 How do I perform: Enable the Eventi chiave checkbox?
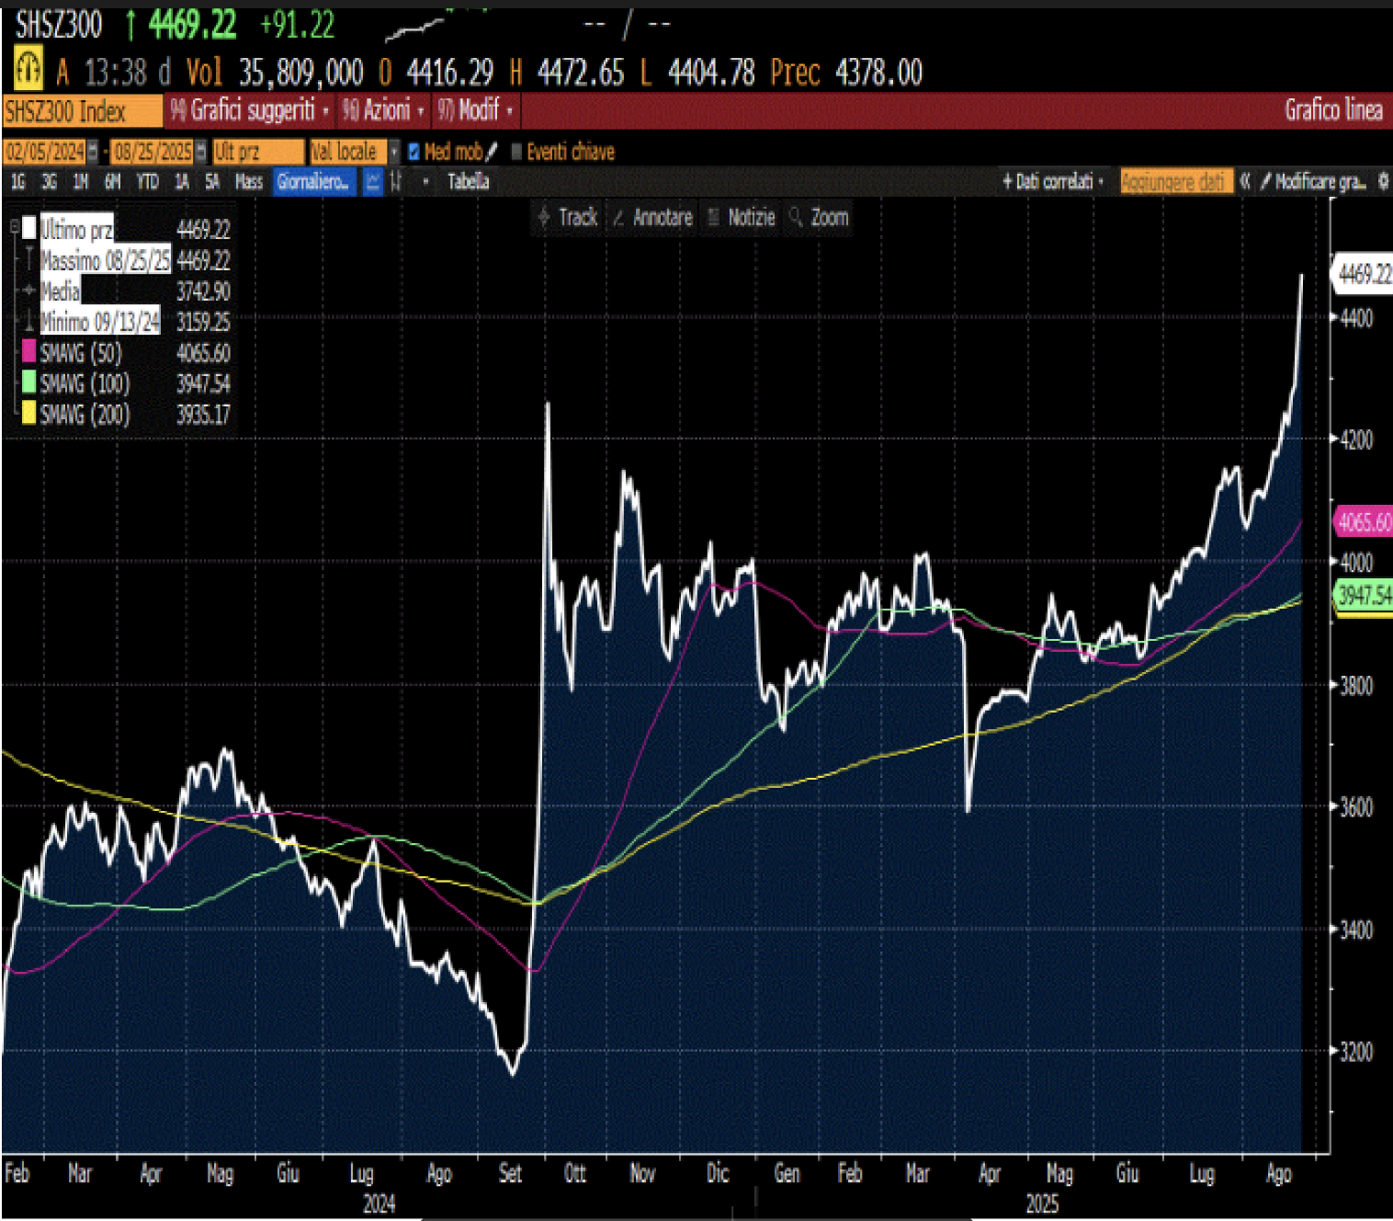tap(516, 152)
